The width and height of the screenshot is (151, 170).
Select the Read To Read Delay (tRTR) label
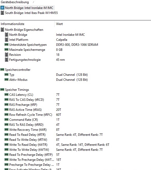pyautogui.click(x=27, y=135)
